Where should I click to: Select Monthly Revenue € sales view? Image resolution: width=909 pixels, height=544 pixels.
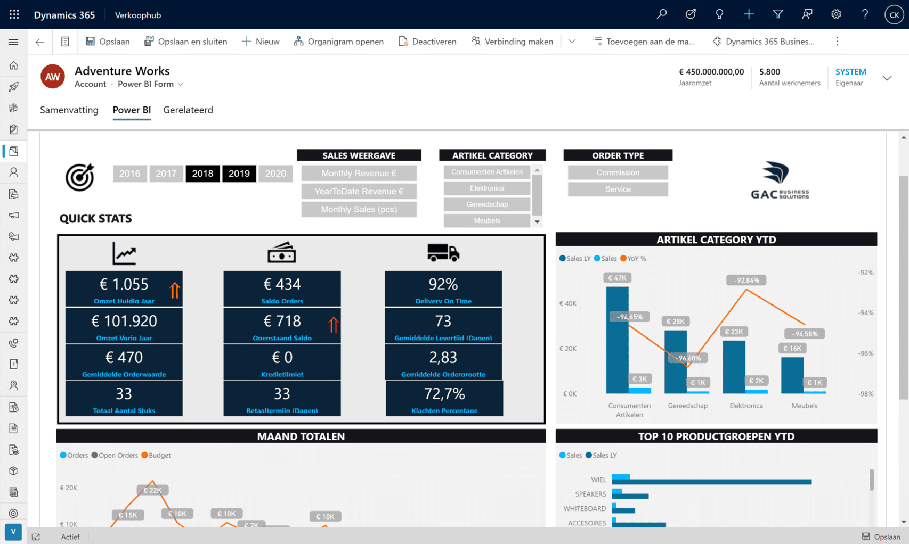point(359,173)
